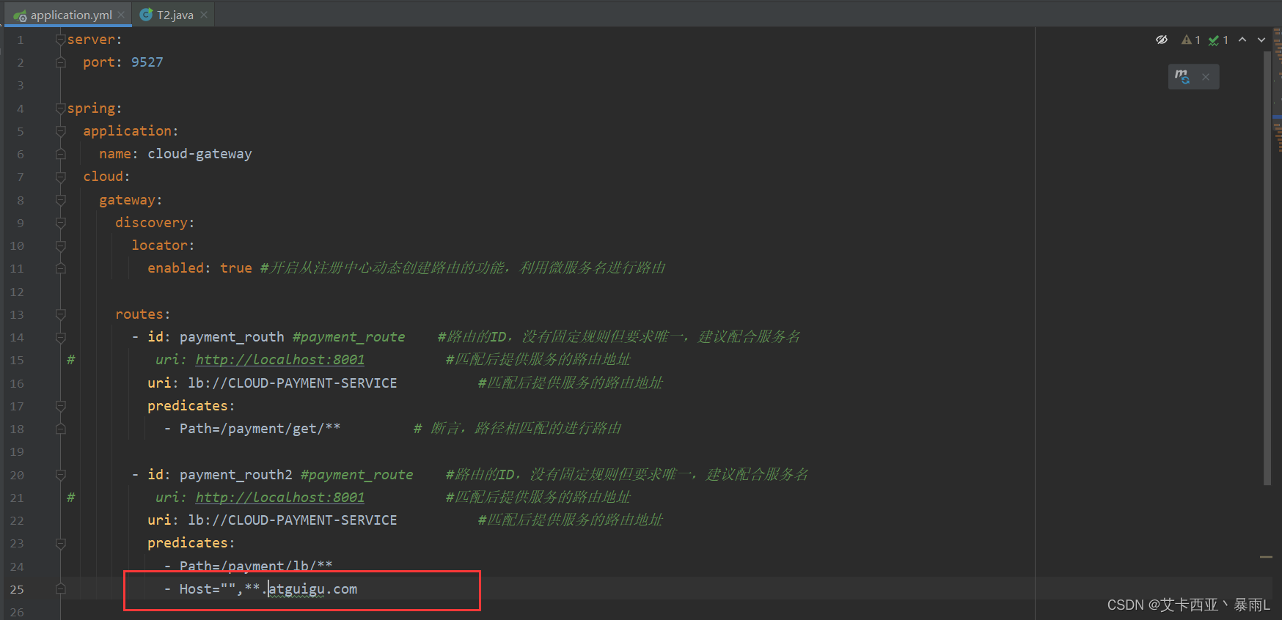The height and width of the screenshot is (620, 1282).
Task: Collapse the spring block fold marker
Action: tap(61, 108)
